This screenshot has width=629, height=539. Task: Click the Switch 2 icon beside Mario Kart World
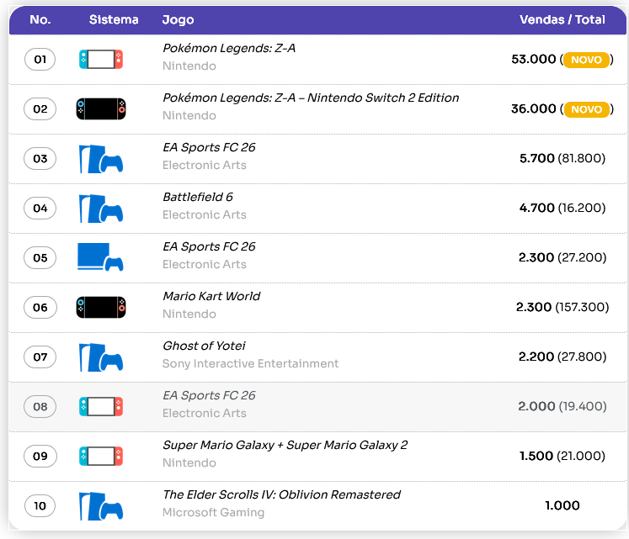(x=101, y=308)
